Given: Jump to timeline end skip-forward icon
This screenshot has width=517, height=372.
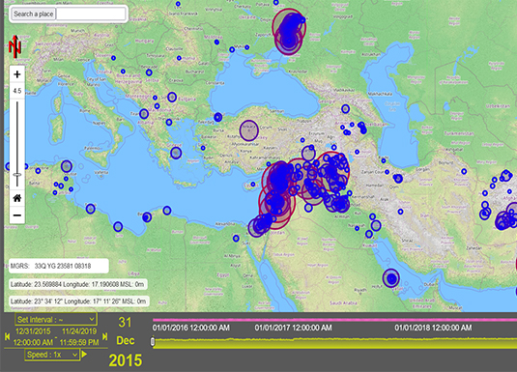Looking at the screenshot, I should point(105,336).
